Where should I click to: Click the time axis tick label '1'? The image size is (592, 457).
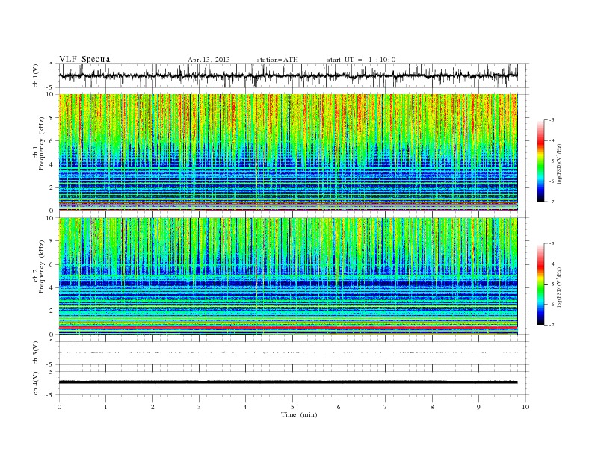pos(105,407)
